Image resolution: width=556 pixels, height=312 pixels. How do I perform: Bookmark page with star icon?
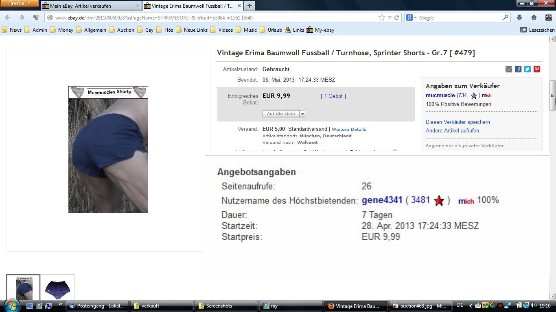381,17
